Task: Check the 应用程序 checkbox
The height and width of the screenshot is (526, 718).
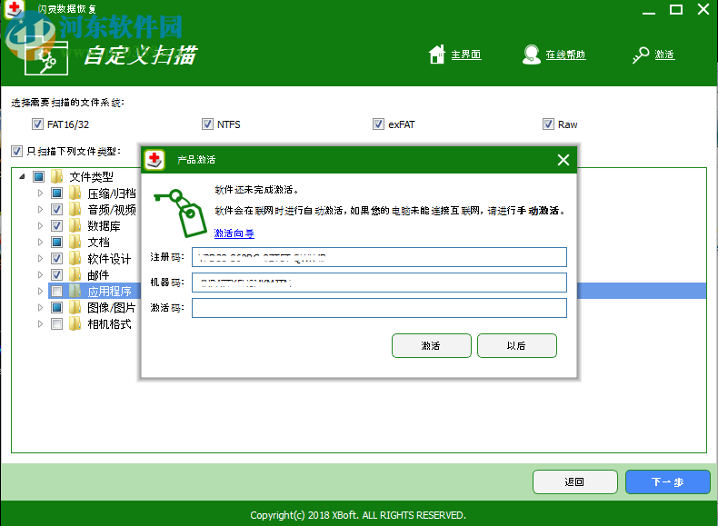Action: point(56,291)
